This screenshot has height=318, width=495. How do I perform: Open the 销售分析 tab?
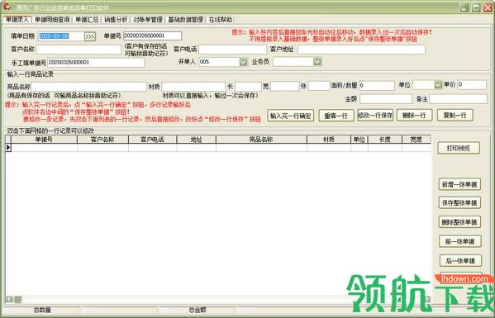pyautogui.click(x=116, y=20)
